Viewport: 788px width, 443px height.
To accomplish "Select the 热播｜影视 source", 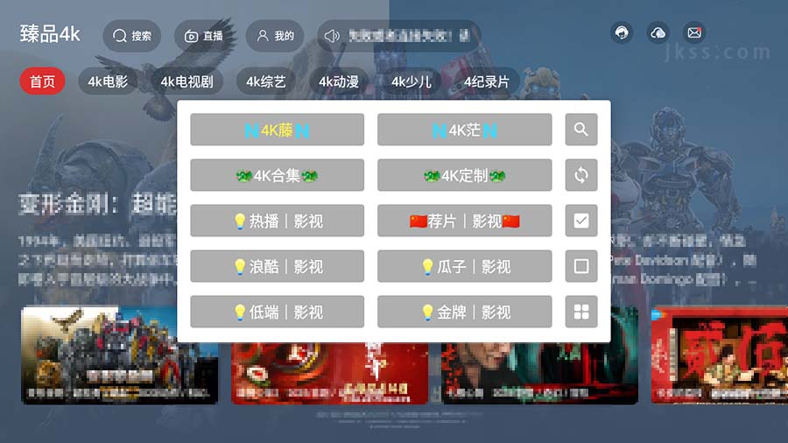I will tap(277, 221).
